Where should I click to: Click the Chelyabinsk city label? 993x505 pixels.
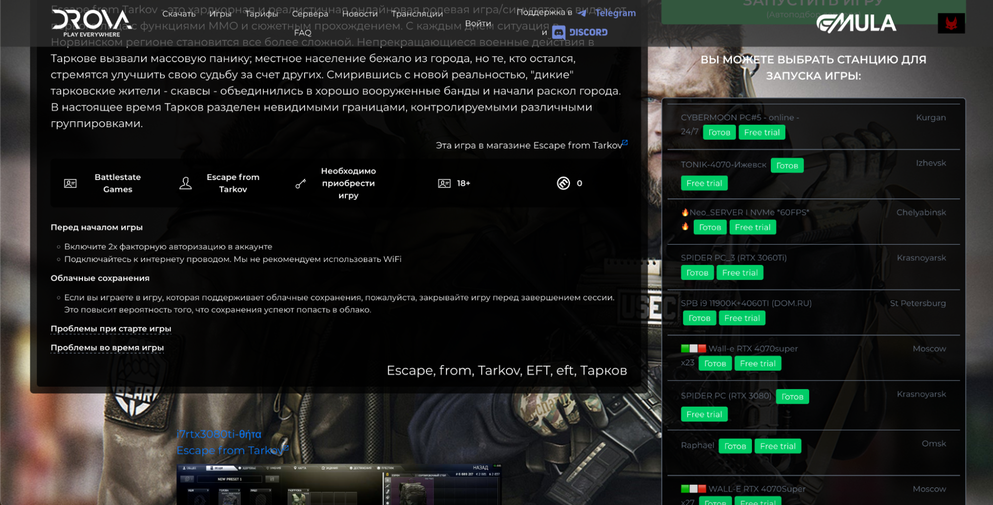click(x=921, y=212)
